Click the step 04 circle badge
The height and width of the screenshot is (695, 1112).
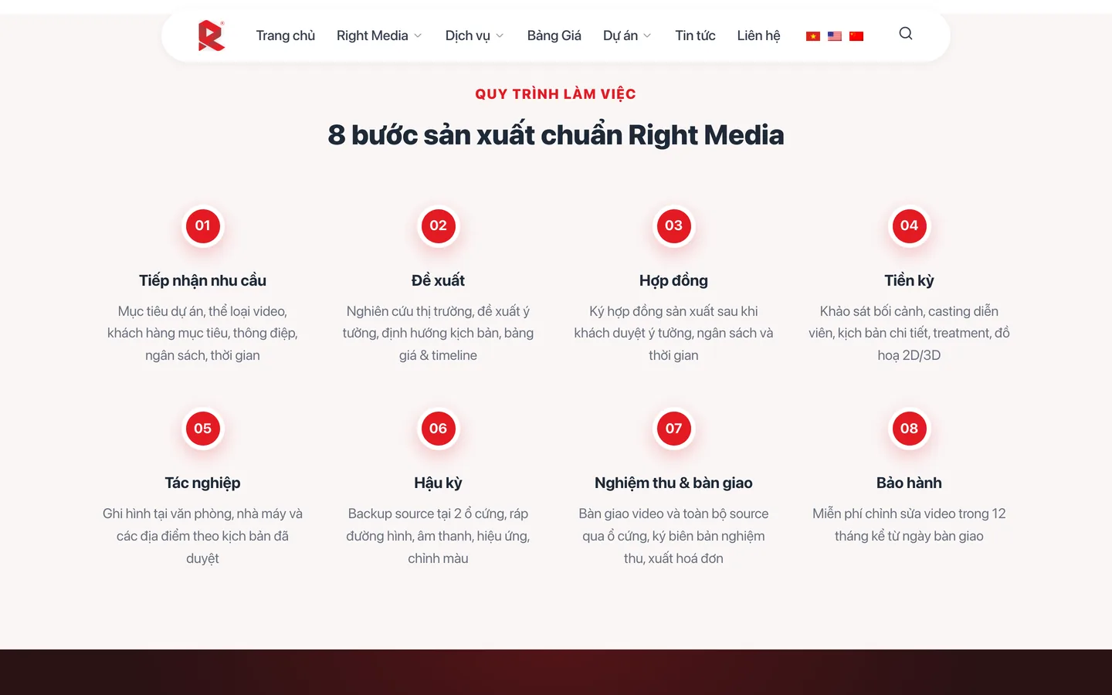click(909, 225)
